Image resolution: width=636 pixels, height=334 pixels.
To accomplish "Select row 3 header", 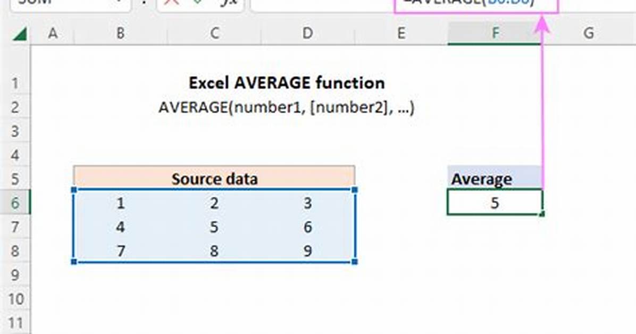I will point(15,131).
